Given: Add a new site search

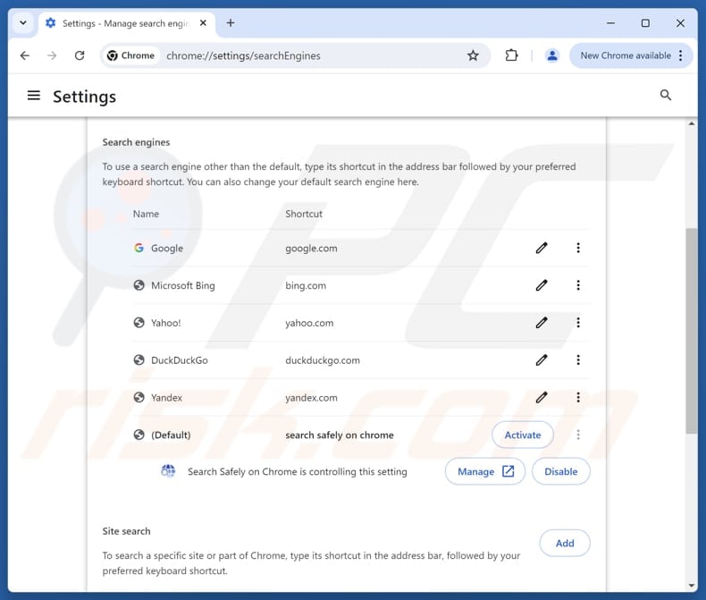Looking at the screenshot, I should pos(565,543).
